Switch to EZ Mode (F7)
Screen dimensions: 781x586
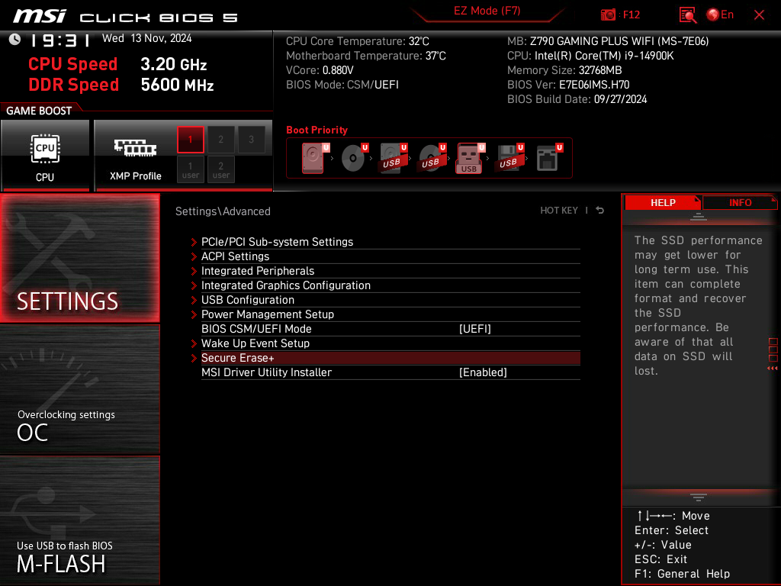coord(487,11)
